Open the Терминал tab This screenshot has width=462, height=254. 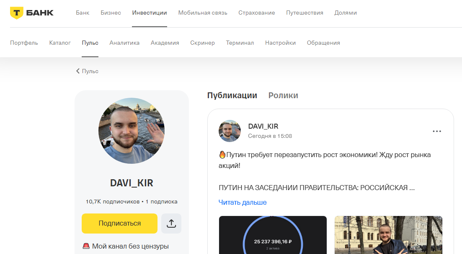click(240, 43)
